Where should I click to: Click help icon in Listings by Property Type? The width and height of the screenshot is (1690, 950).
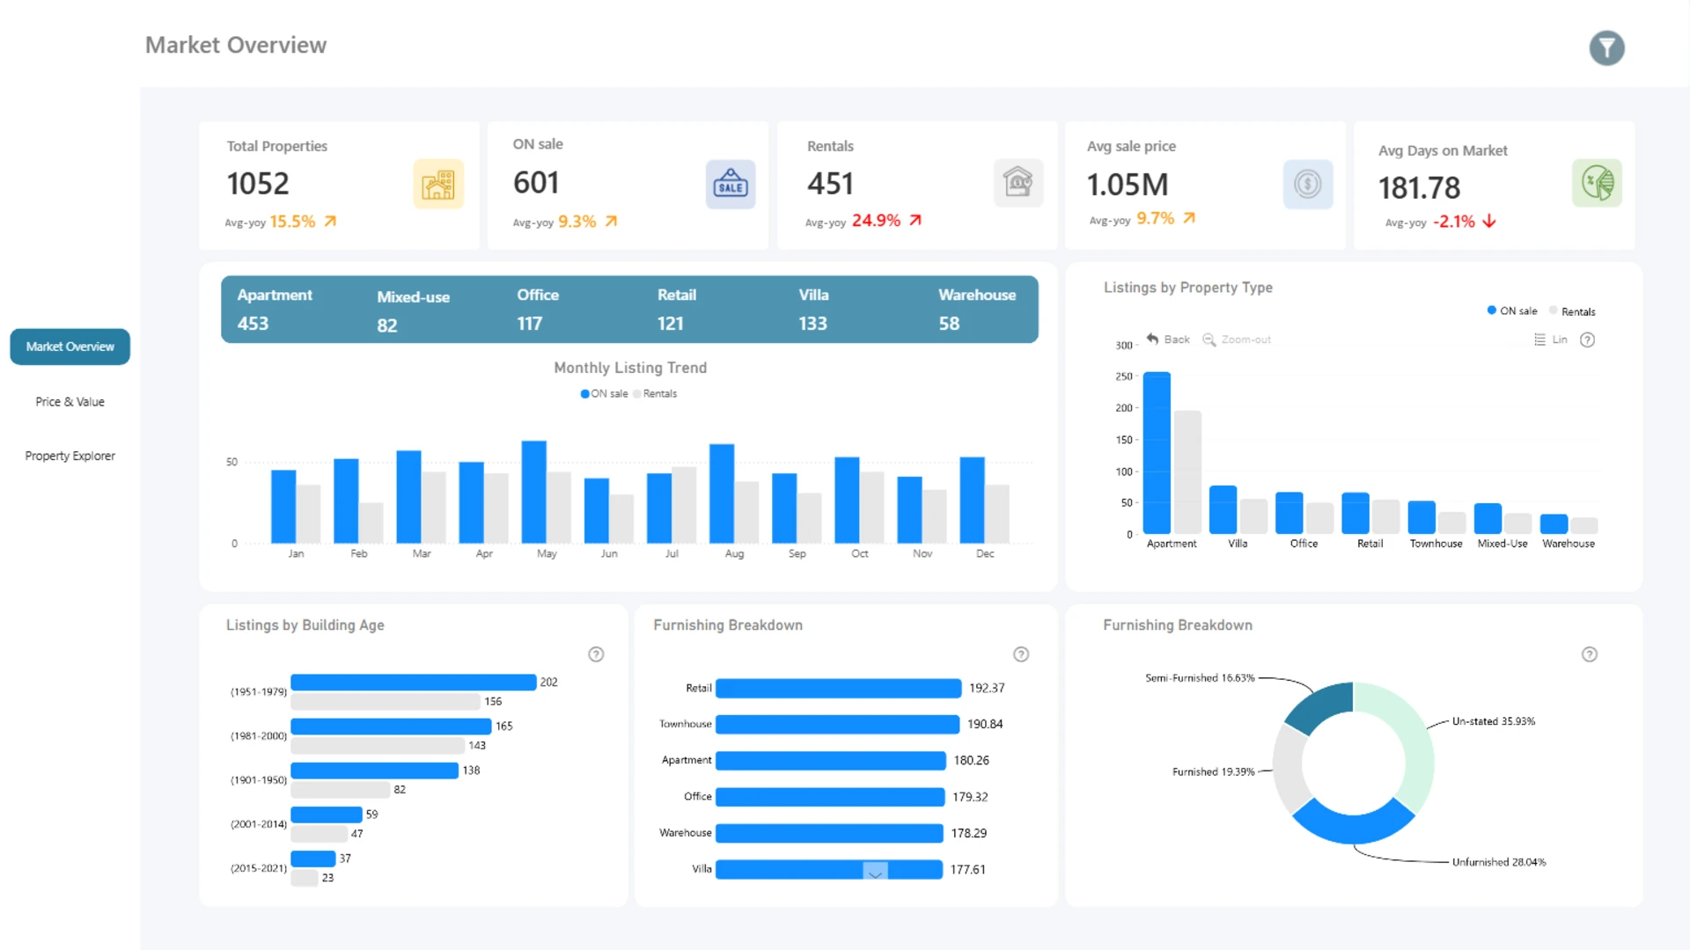coord(1587,340)
